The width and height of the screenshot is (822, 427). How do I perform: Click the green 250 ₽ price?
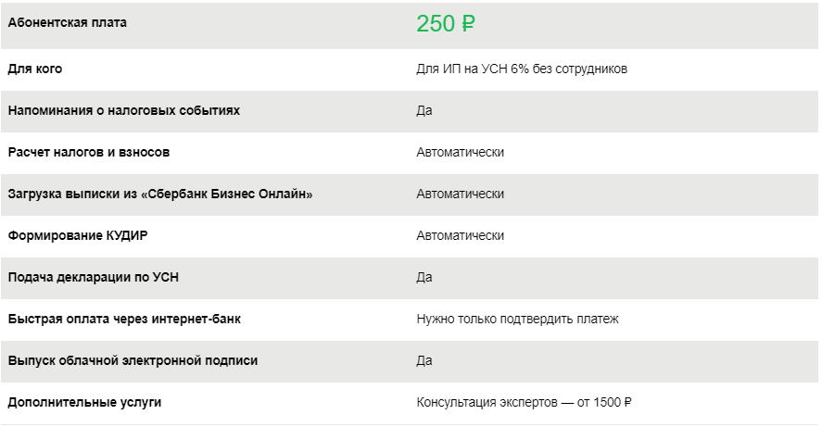point(446,24)
